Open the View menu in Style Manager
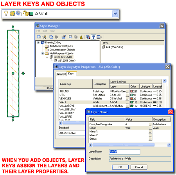 click(x=52, y=31)
